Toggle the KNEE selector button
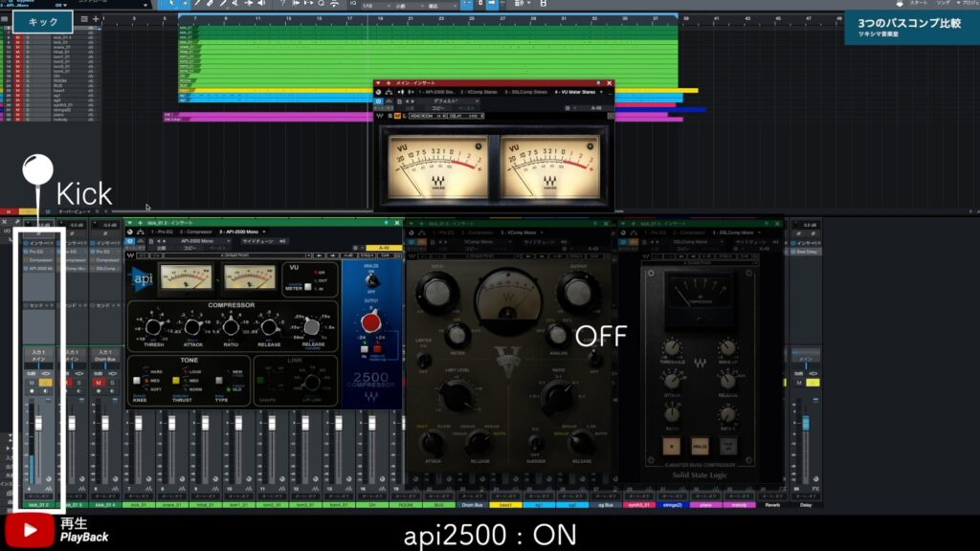Screen dimensions: 980x551 [136, 380]
